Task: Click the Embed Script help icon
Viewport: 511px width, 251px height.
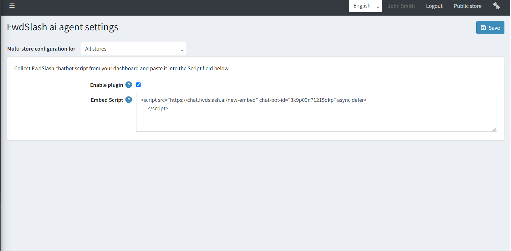Action: point(129,100)
